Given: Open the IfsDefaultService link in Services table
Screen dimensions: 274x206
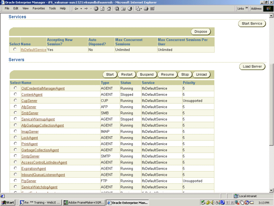Looking at the screenshot, I should pyautogui.click(x=33, y=50).
